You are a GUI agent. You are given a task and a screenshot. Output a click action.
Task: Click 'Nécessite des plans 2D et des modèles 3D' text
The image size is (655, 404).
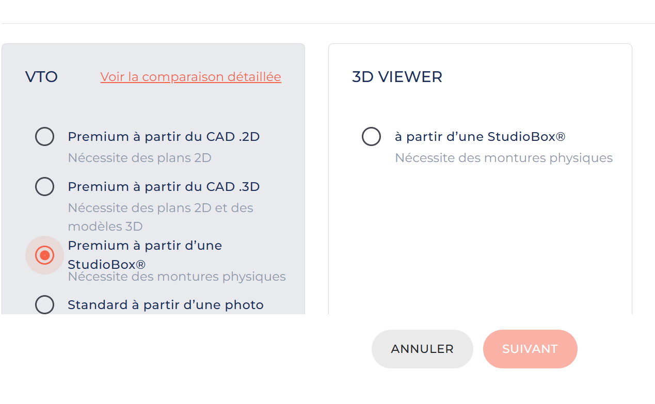click(x=161, y=208)
